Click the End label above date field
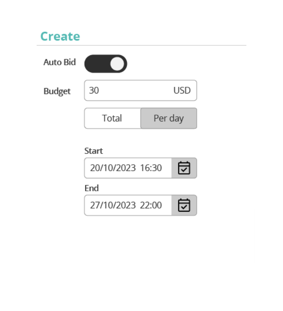Screen dimensions: 283x311 click(91, 188)
